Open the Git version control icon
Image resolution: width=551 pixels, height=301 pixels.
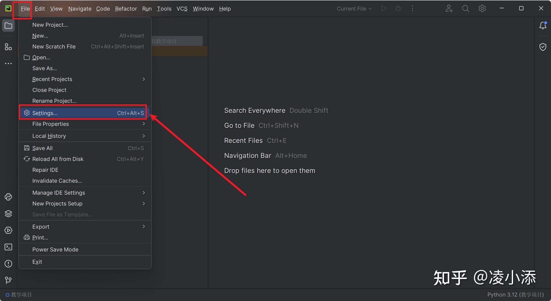[x=8, y=280]
